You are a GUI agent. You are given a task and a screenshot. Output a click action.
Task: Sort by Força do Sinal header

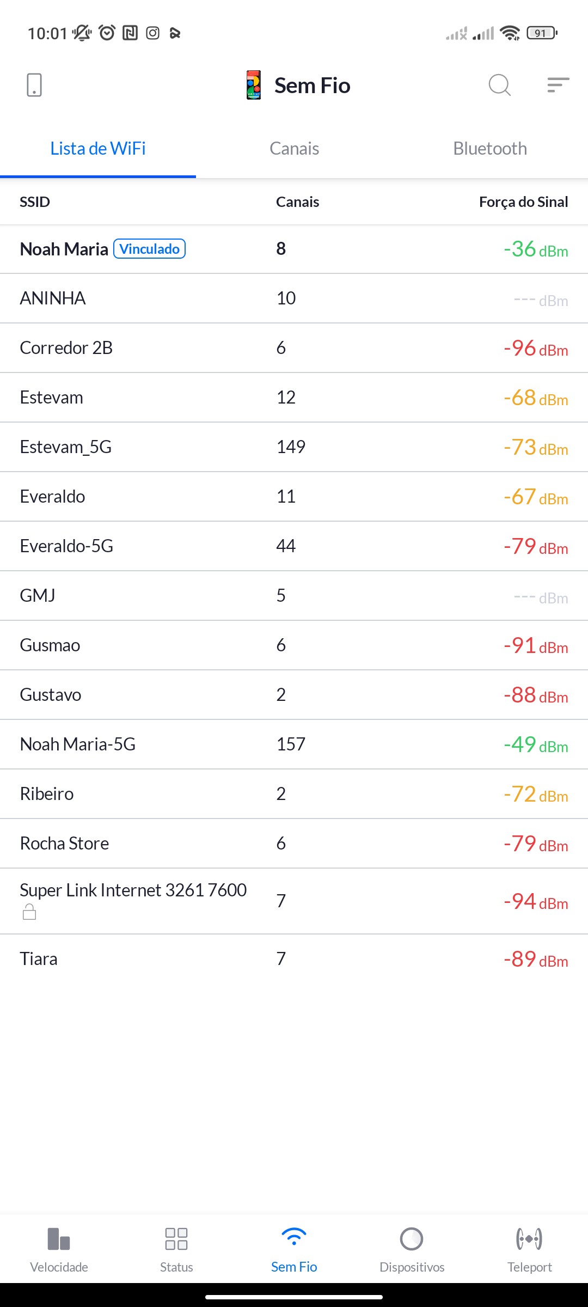(x=523, y=202)
